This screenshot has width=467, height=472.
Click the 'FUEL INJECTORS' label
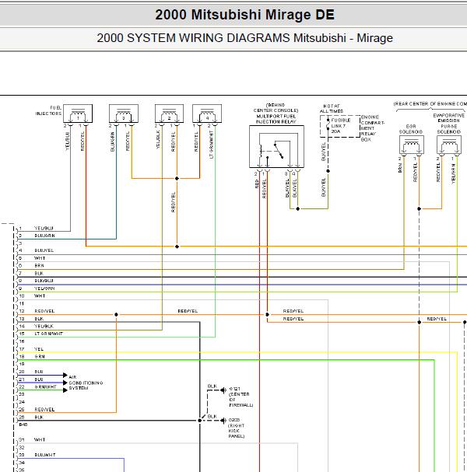coord(48,110)
